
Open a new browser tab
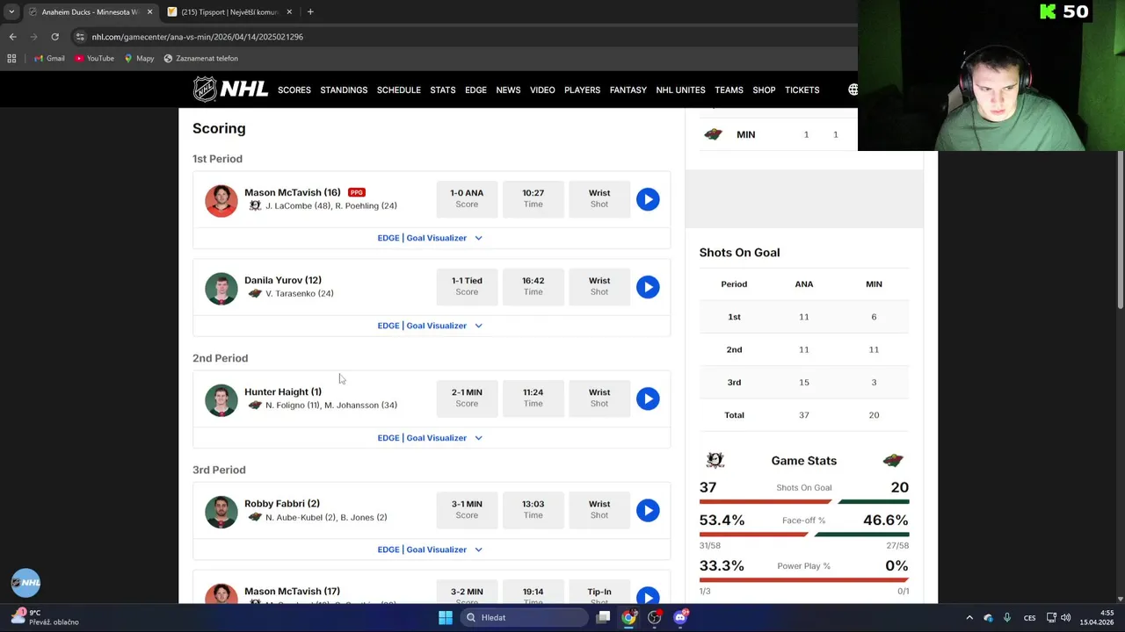pyautogui.click(x=310, y=12)
